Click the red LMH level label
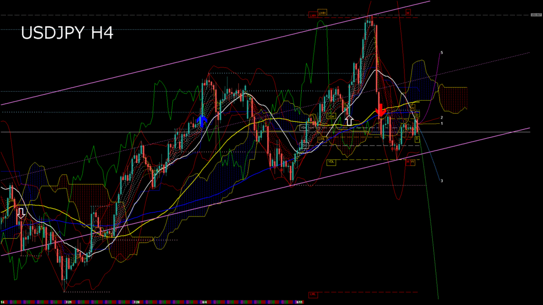The image size is (543, 305). (x=313, y=15)
